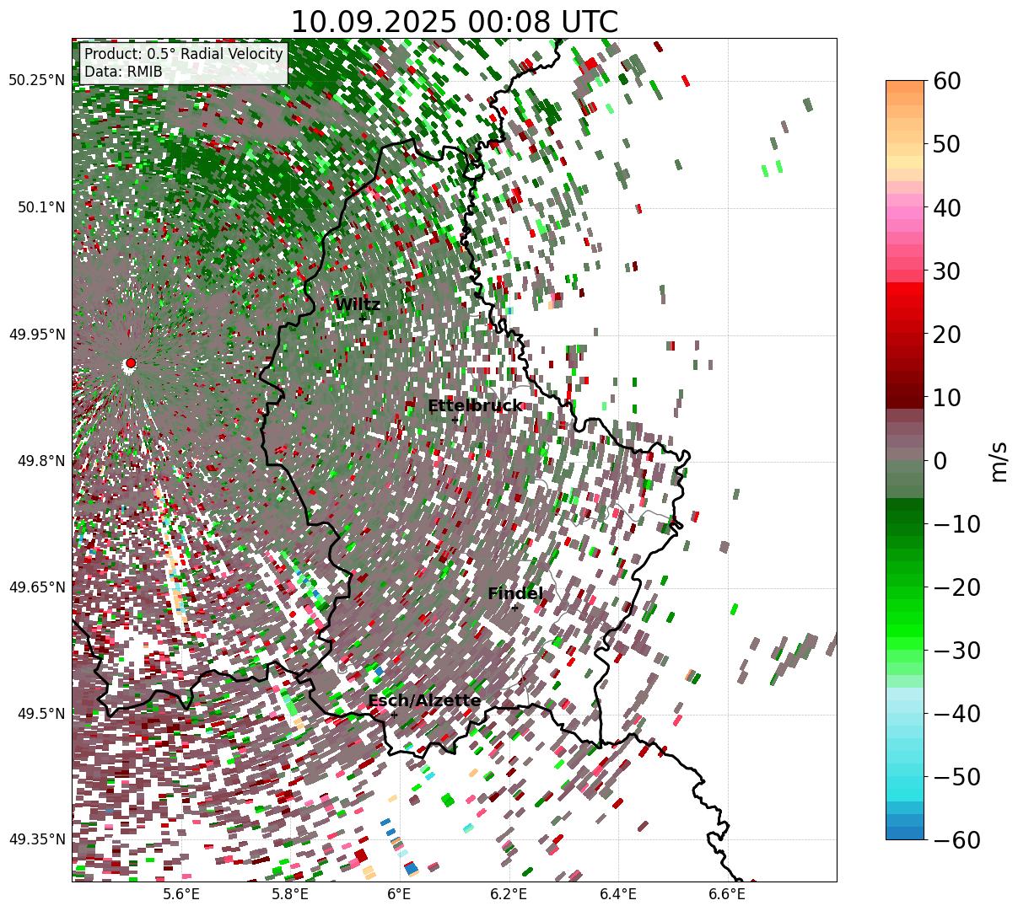This screenshot has height=911, width=1018.
Task: Click the 50.1°N latitude label
Action: [40, 207]
